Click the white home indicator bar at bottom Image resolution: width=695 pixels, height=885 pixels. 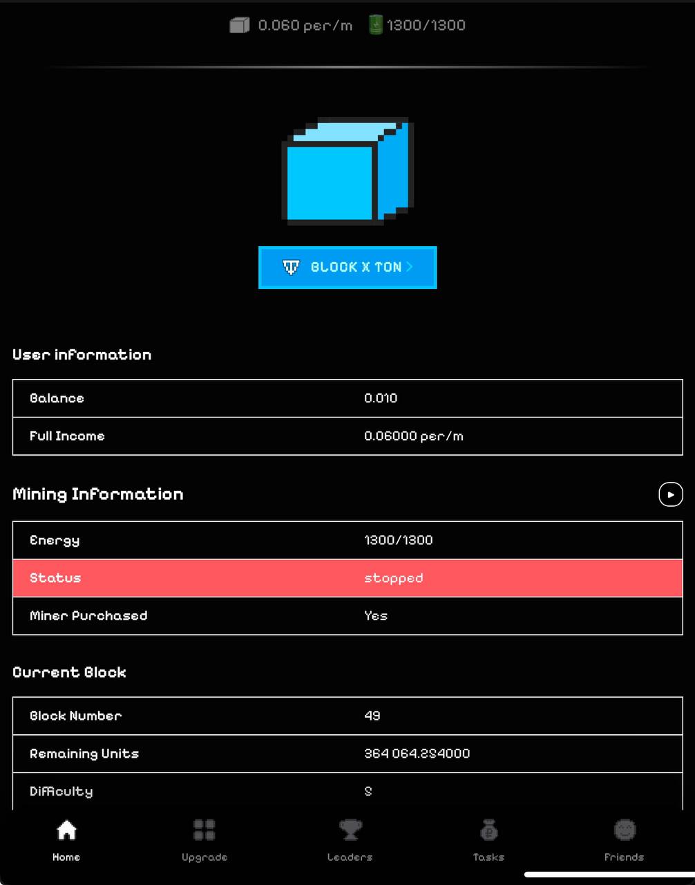(609, 875)
